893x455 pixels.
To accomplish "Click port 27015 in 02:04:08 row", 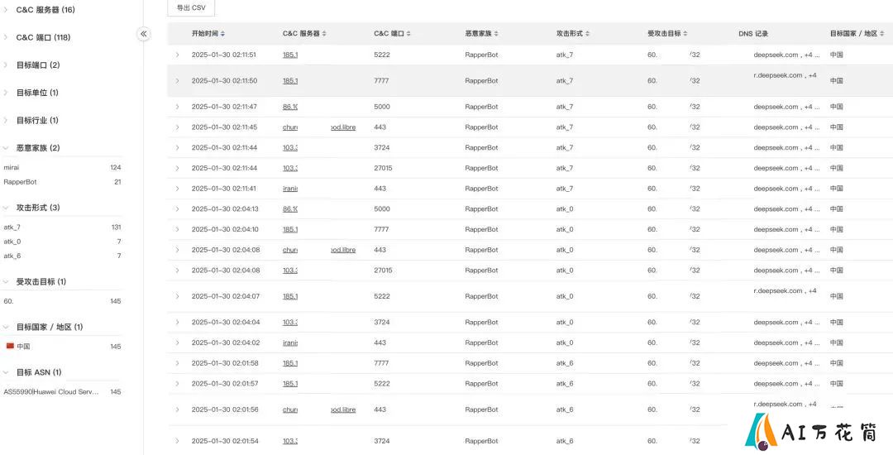I will point(384,271).
